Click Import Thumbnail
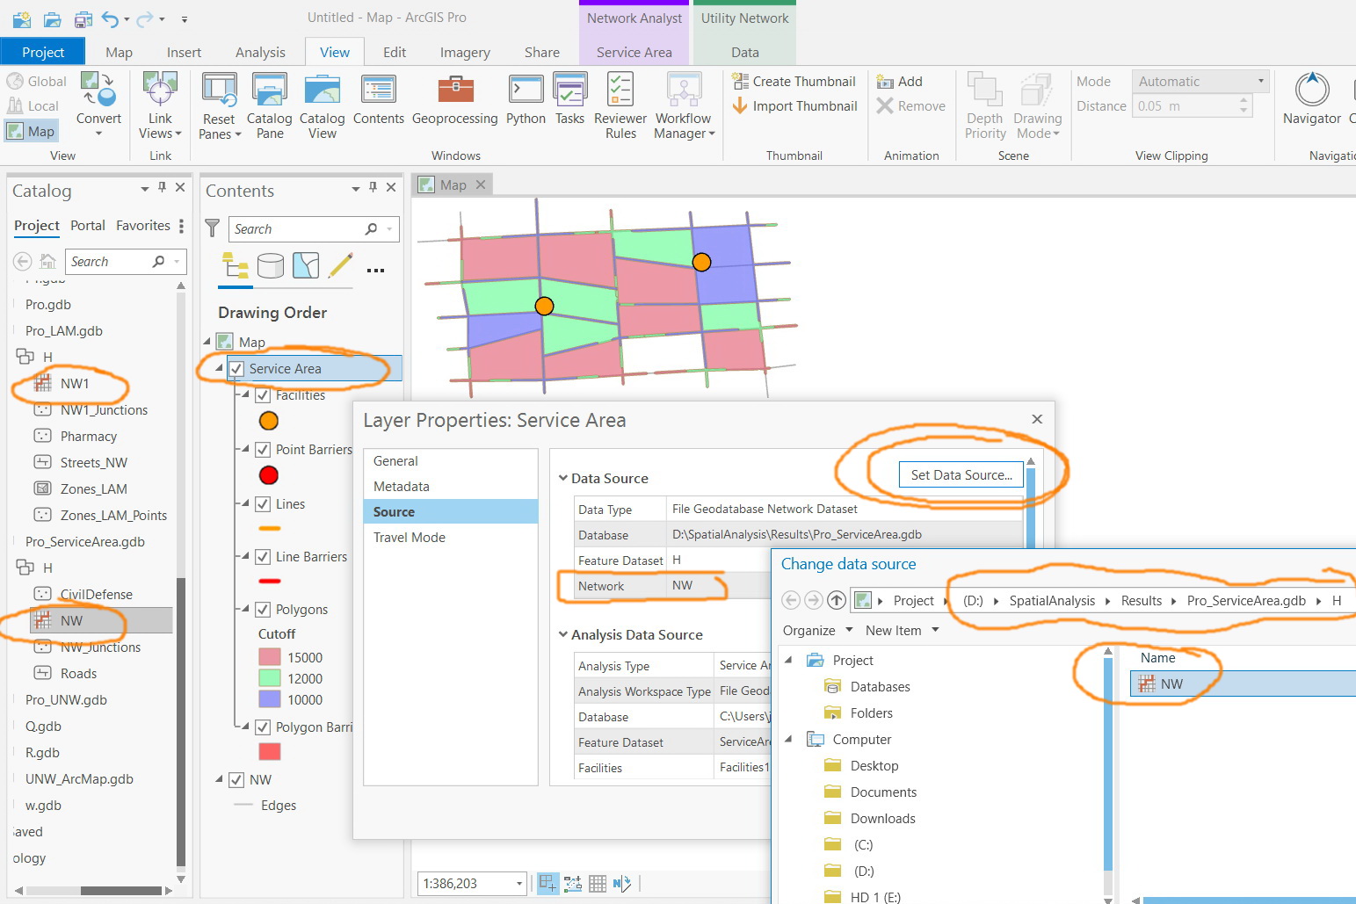 (x=794, y=106)
